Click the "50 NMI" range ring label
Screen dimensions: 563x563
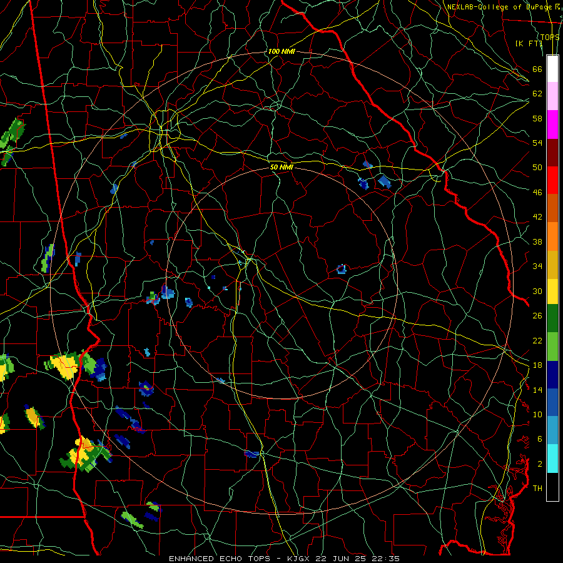coord(281,167)
